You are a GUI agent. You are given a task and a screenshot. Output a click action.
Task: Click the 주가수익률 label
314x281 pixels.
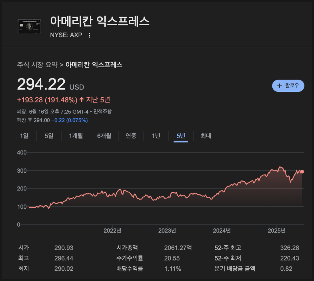[x=130, y=258]
